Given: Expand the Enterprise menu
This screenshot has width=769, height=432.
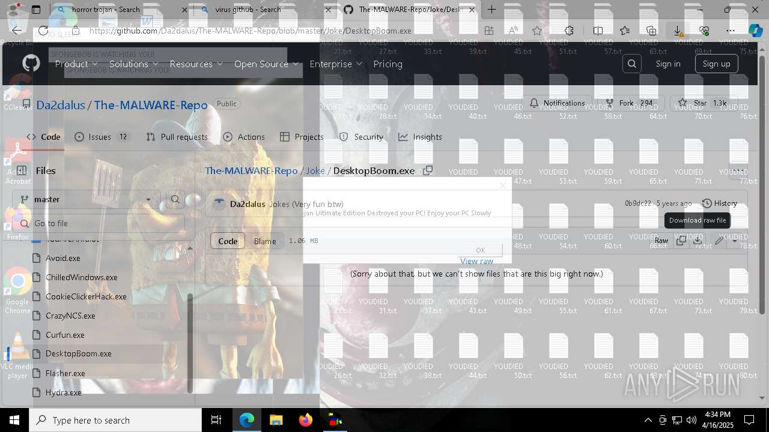Looking at the screenshot, I should pos(336,64).
